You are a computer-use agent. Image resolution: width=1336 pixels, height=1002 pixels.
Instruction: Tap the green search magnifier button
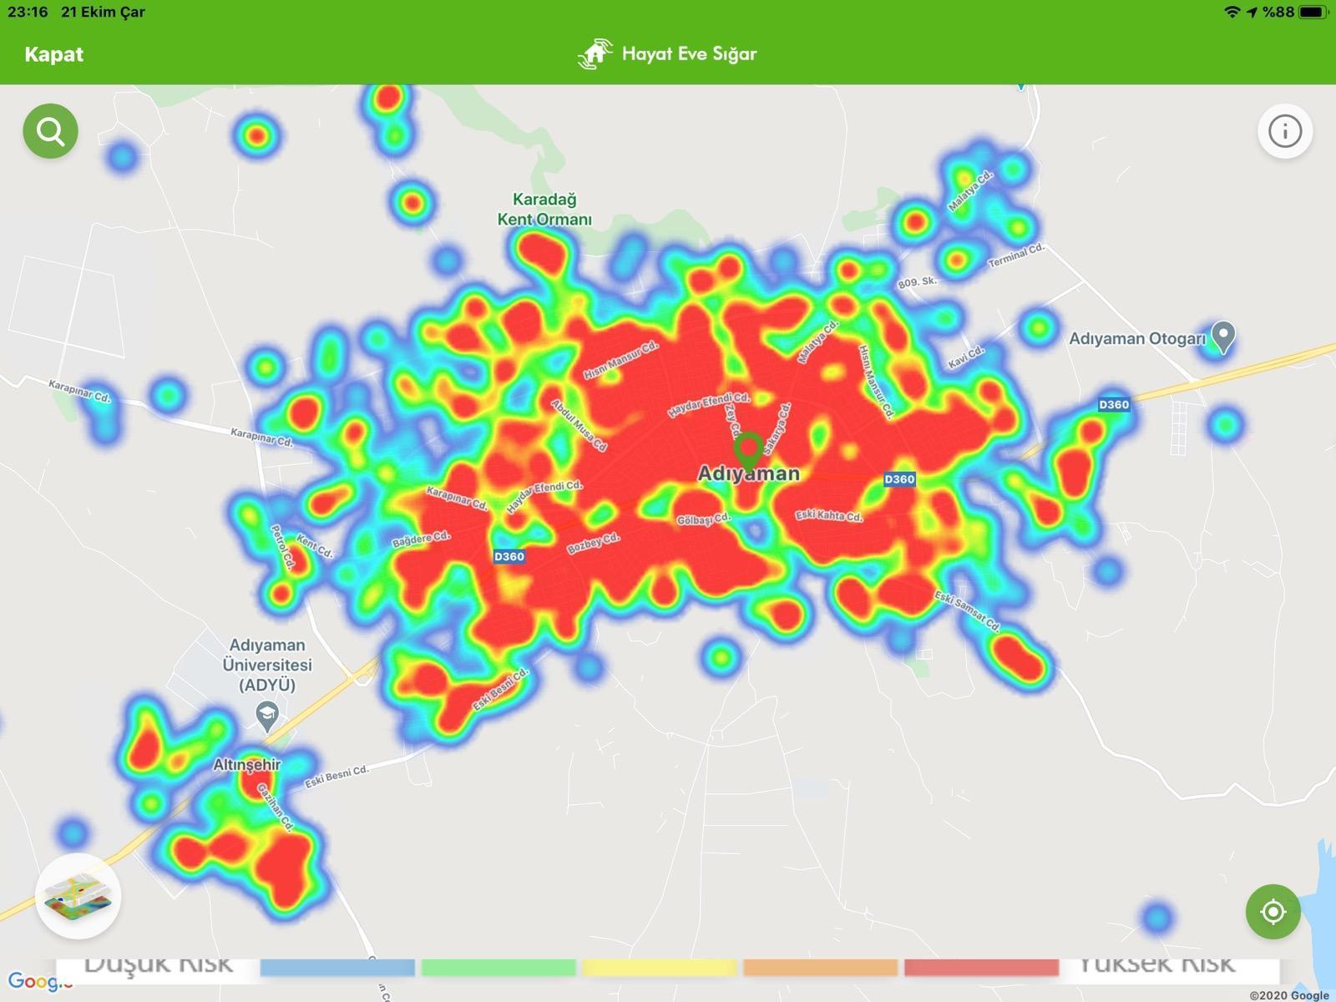[x=50, y=131]
